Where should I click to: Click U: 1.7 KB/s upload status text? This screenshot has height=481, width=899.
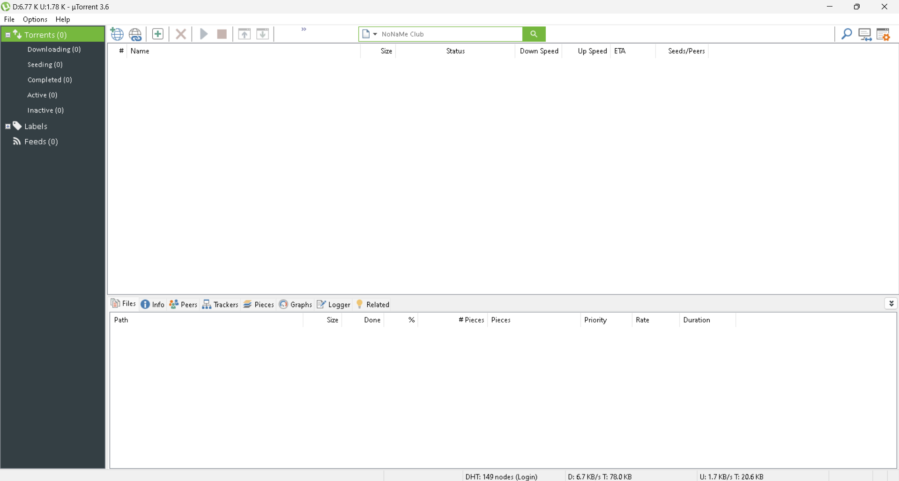(x=731, y=476)
